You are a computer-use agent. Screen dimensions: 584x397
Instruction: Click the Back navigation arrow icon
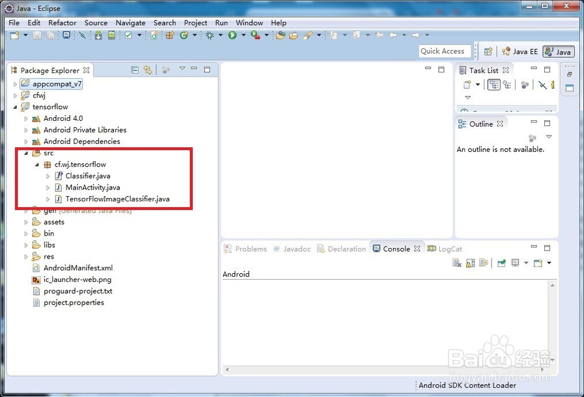pos(393,36)
